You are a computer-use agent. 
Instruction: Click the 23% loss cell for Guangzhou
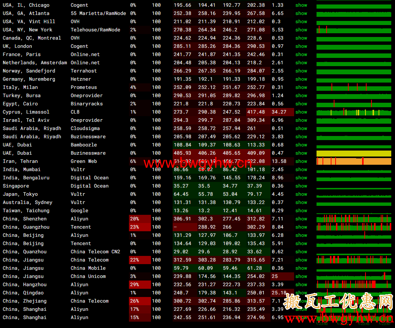140,227
